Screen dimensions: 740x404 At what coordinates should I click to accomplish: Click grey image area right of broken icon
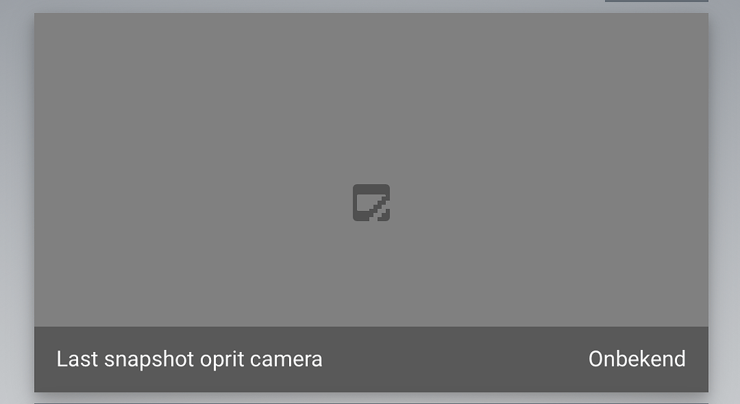pyautogui.click(x=549, y=202)
